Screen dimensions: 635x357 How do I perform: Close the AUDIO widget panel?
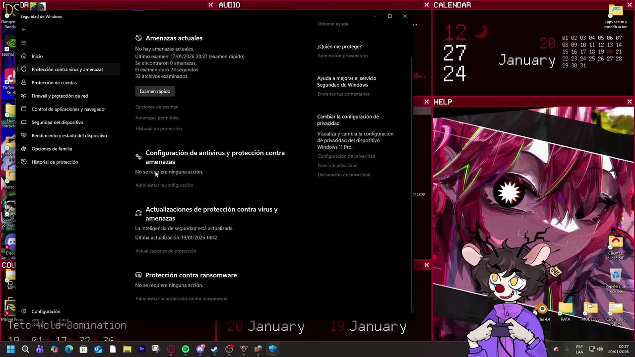427,5
